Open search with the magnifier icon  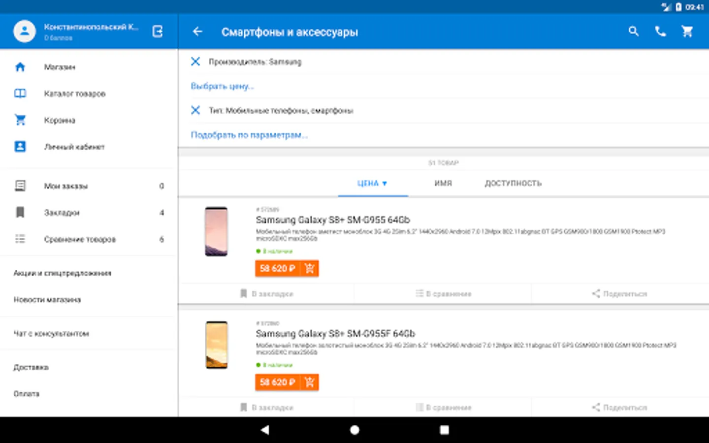[634, 32]
